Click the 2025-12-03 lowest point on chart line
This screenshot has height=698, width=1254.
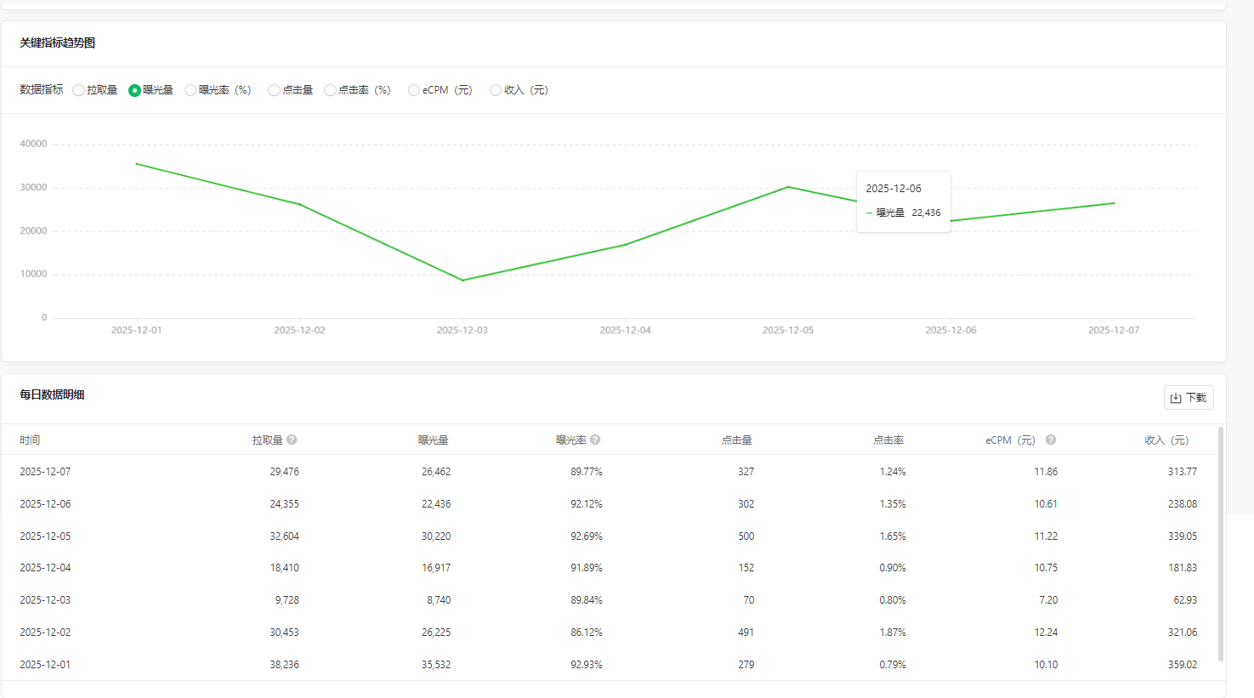click(x=462, y=280)
